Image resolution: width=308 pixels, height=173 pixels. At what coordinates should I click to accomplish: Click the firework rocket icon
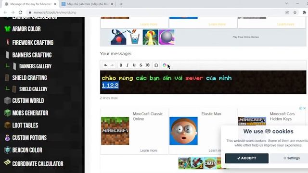point(8,42)
